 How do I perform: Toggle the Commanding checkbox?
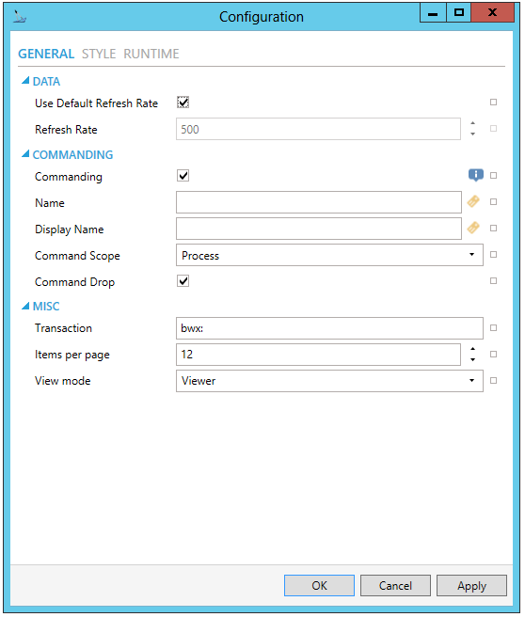(x=183, y=176)
